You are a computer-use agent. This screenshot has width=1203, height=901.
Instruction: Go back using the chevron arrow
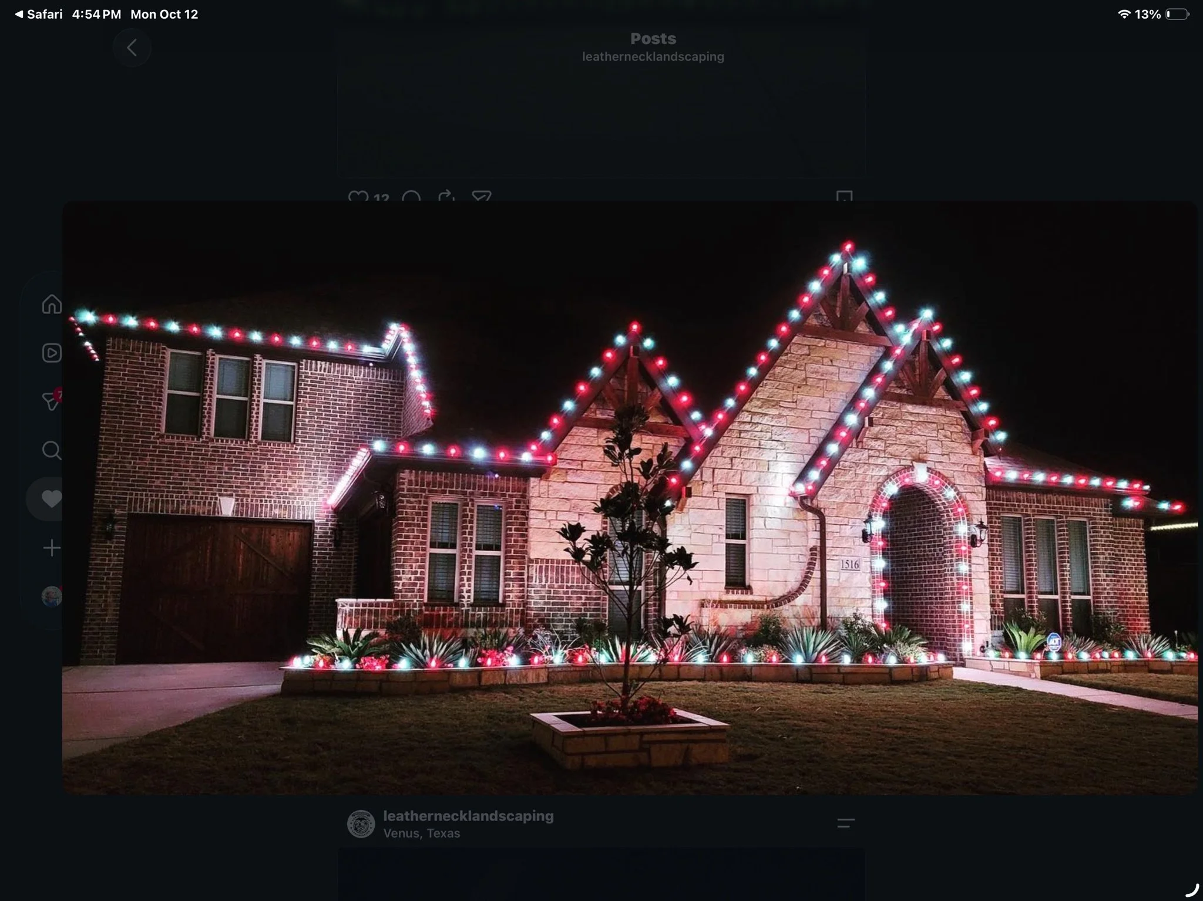pos(132,48)
